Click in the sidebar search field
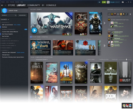 coord(9,15)
